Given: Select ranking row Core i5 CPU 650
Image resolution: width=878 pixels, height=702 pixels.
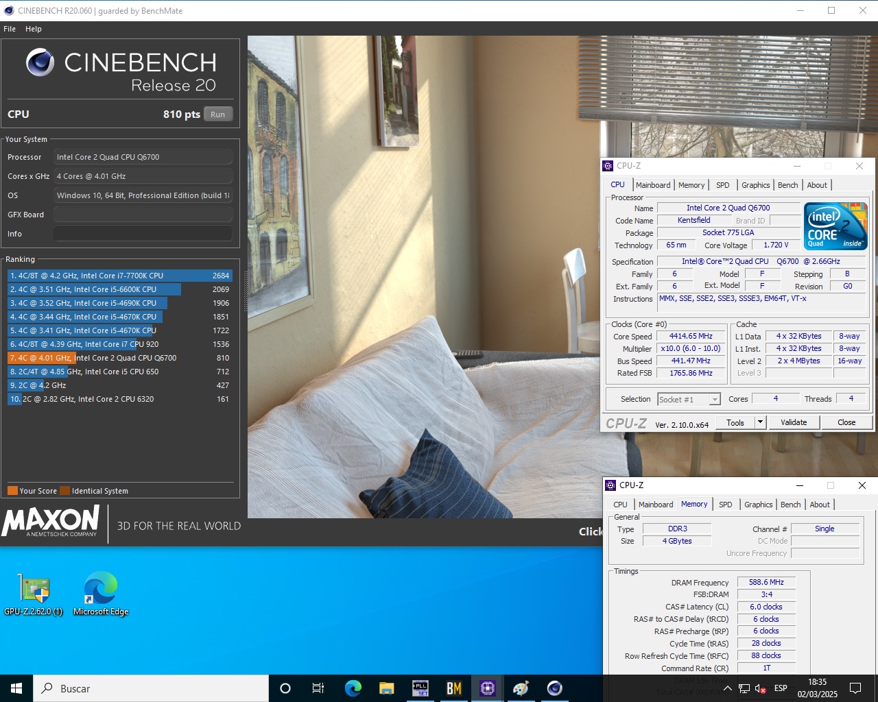Looking at the screenshot, I should coord(120,372).
